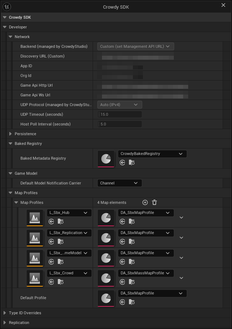Click the Default Profile asset thumbnail
The image size is (232, 329).
pyautogui.click(x=106, y=298)
